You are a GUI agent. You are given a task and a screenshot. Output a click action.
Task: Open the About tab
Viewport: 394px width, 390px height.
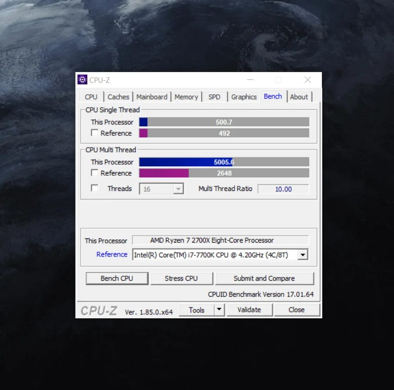click(x=299, y=97)
